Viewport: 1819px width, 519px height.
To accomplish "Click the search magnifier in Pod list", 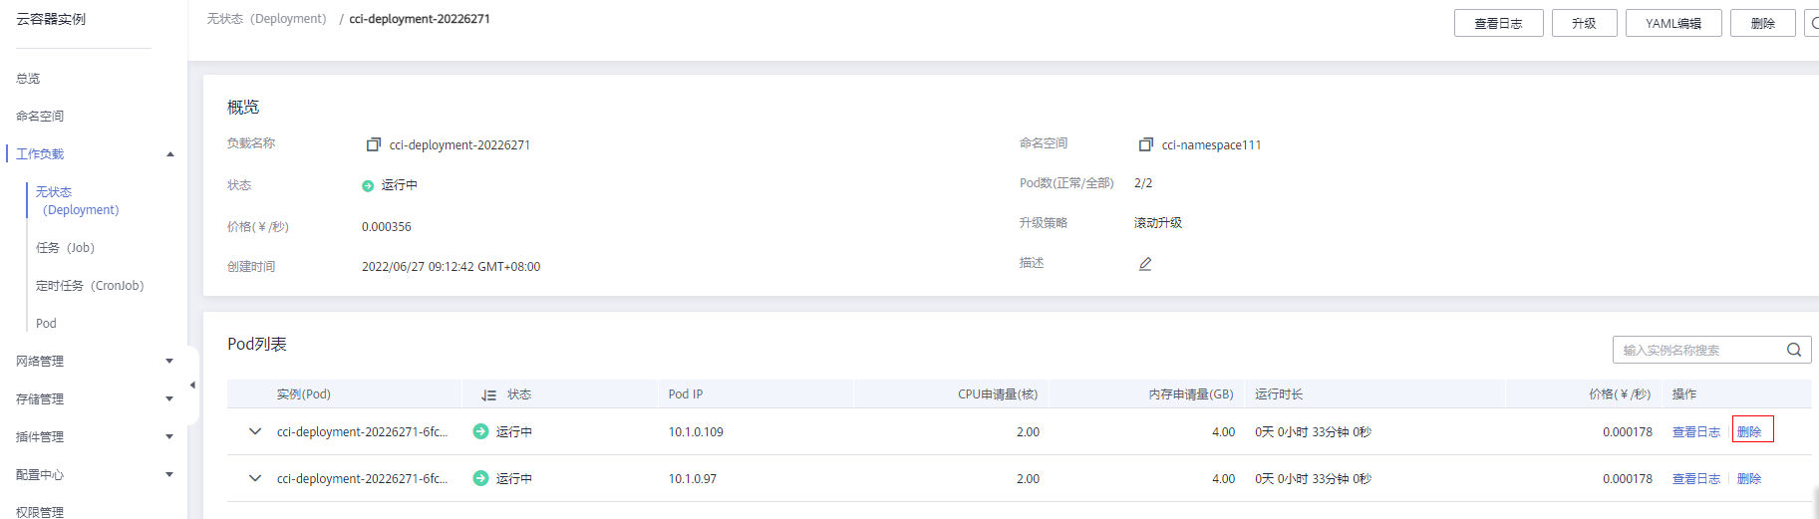I will click(x=1793, y=350).
